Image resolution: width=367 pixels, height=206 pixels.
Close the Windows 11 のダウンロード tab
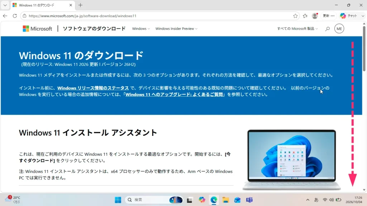71,5
